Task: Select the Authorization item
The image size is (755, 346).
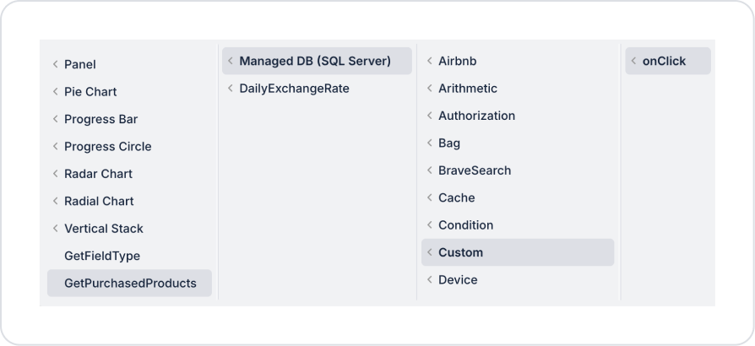Action: tap(476, 116)
